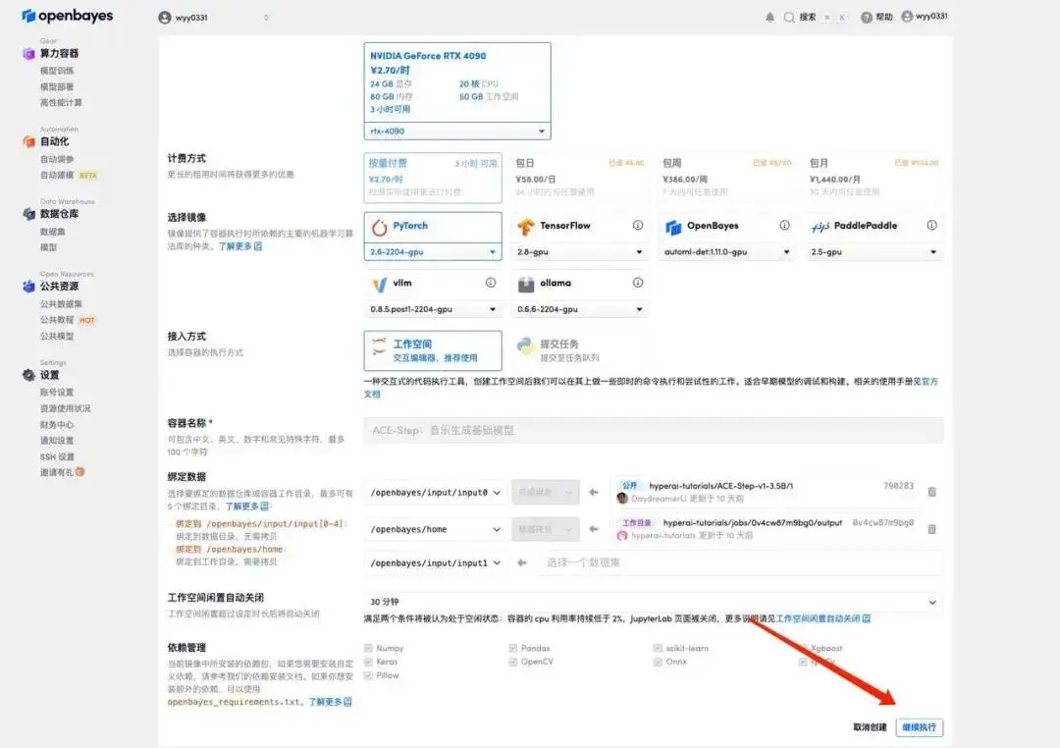Toggle the Pandas checkbox
Image resolution: width=1060 pixels, height=748 pixels.
513,648
